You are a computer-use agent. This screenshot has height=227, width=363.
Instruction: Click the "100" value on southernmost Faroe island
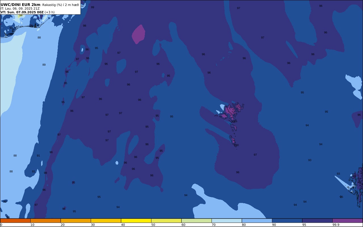point(236,145)
